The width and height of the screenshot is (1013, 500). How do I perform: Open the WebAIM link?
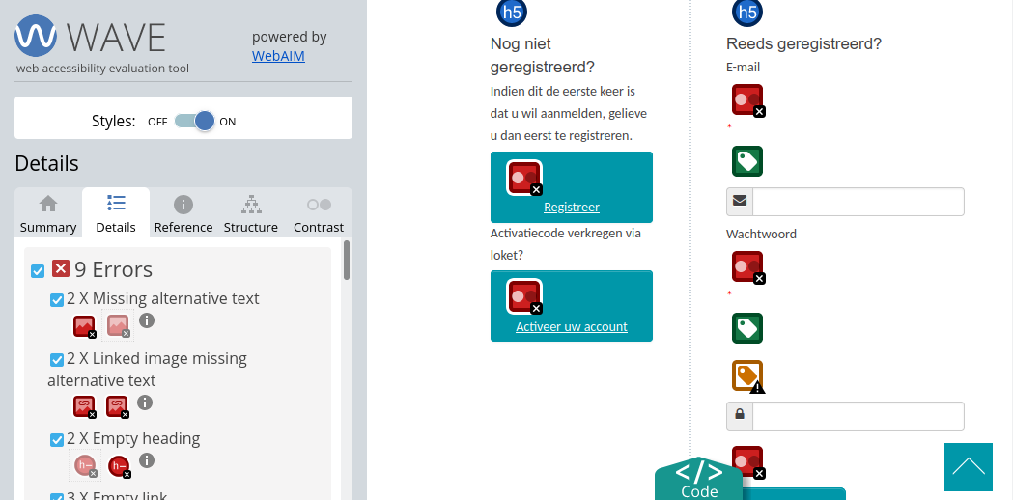tap(278, 56)
